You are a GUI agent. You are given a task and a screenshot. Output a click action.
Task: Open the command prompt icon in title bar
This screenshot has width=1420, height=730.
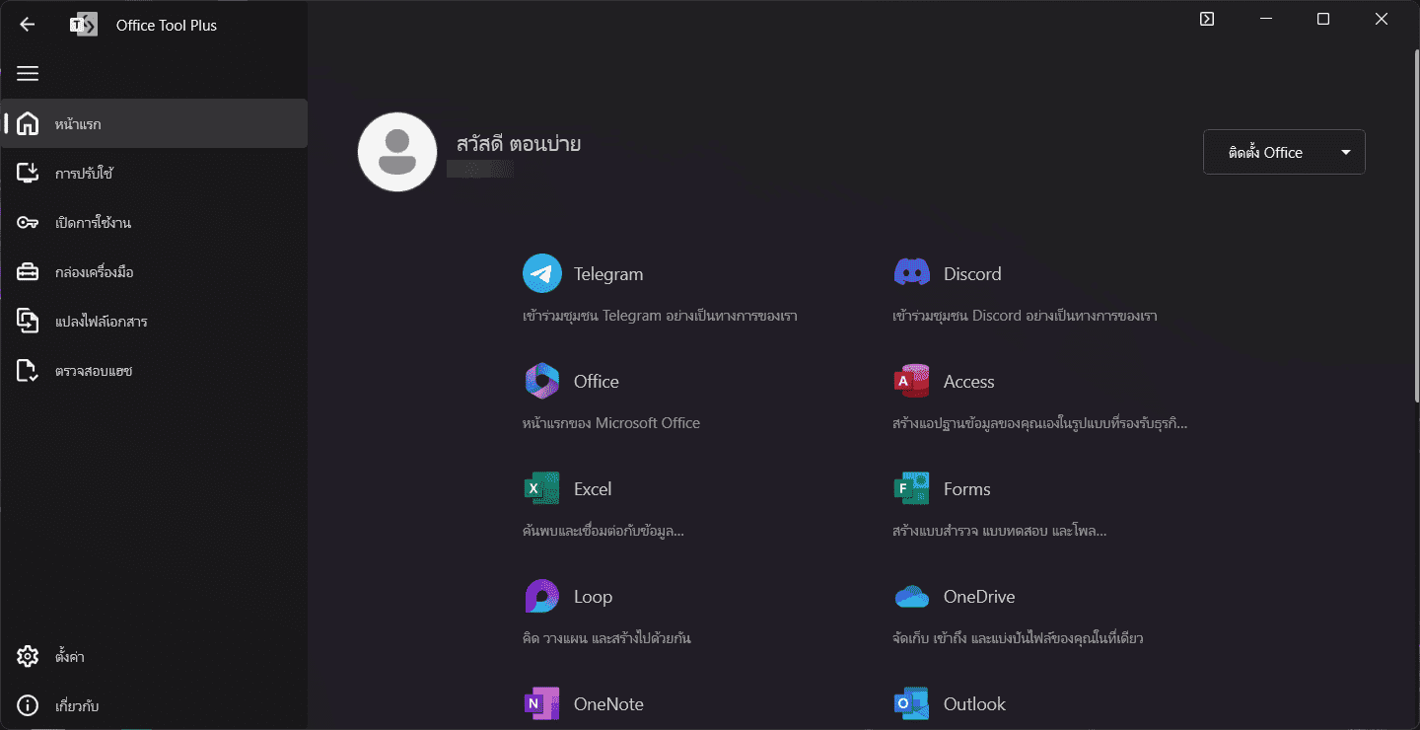[1207, 19]
